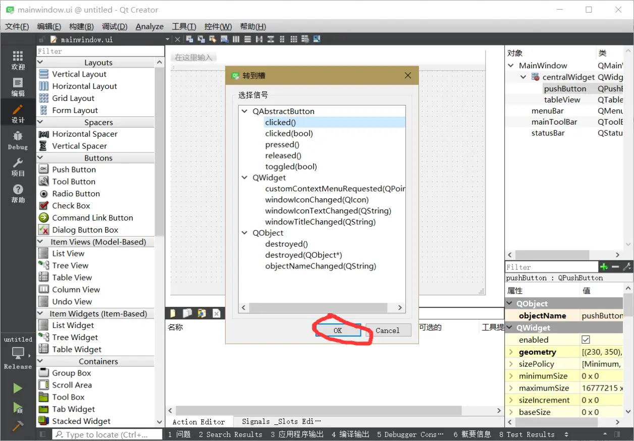Click Edit Widgets toolbar icon
The height and width of the screenshot is (441, 634).
[x=190, y=39]
